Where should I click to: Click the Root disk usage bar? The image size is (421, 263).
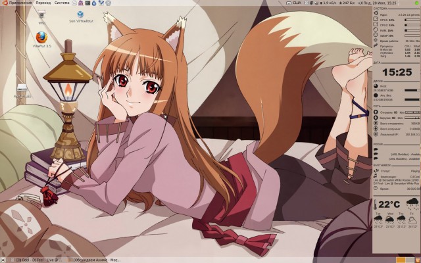(412, 90)
